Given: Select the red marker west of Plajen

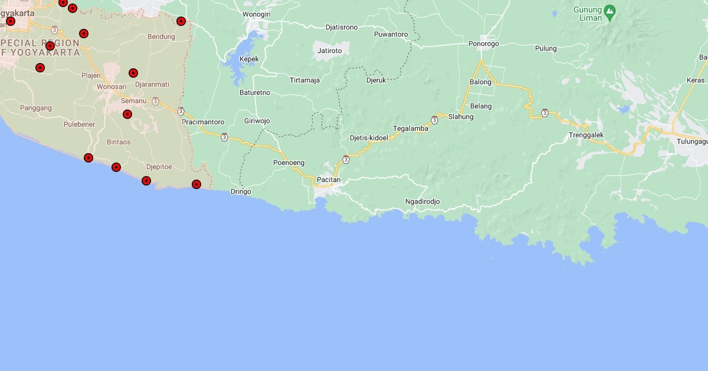Looking at the screenshot, I should tap(40, 68).
